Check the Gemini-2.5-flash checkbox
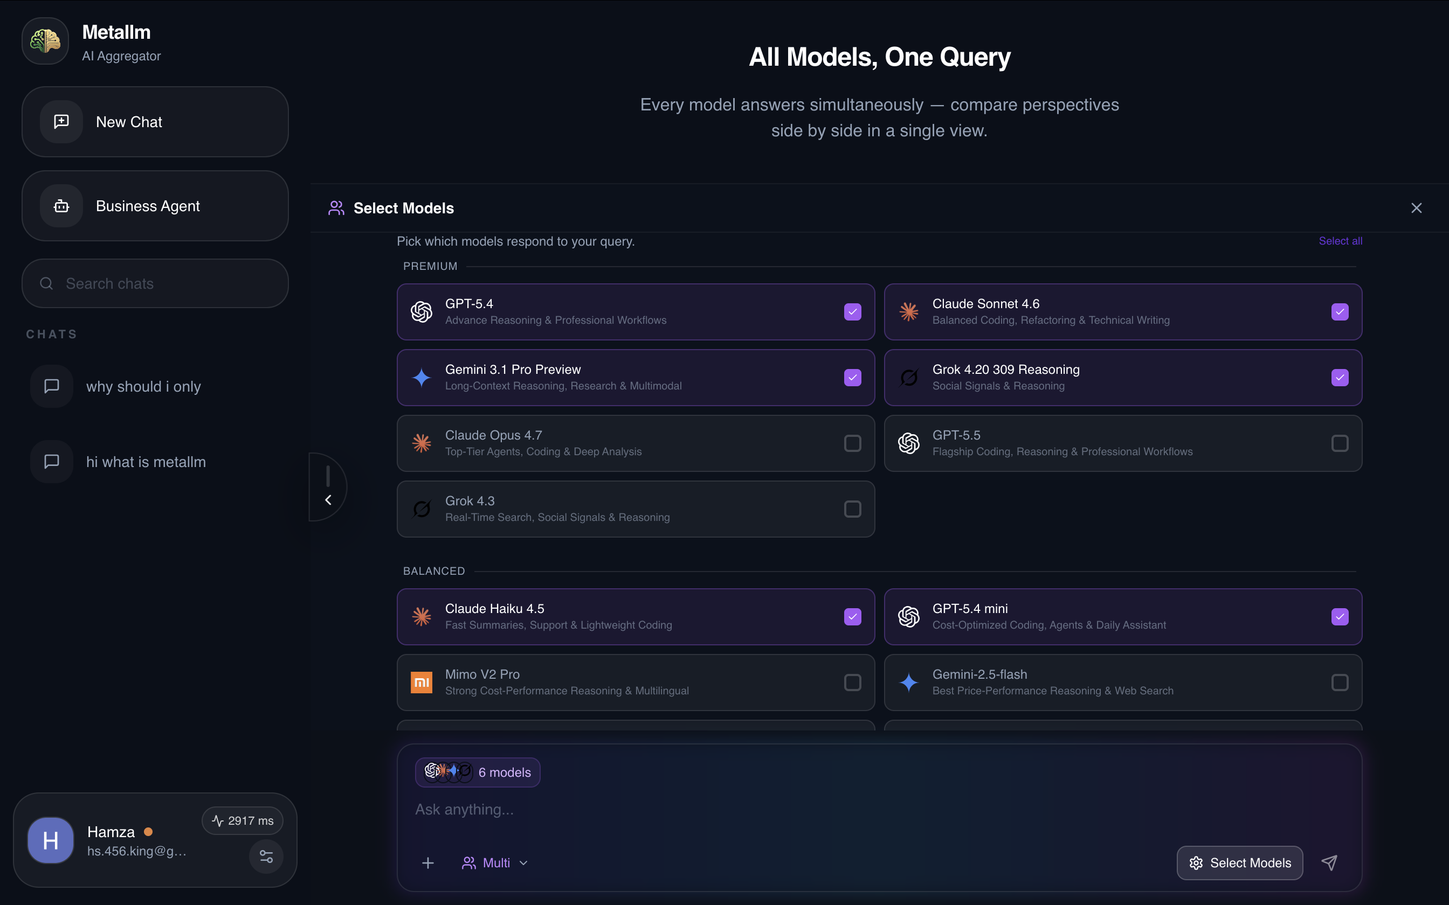This screenshot has height=905, width=1449. (x=1340, y=683)
